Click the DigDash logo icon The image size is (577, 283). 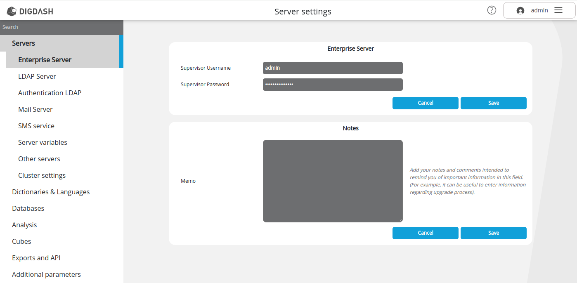click(x=11, y=10)
